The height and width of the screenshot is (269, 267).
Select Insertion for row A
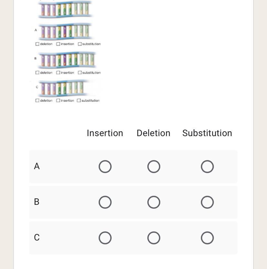pos(105,167)
